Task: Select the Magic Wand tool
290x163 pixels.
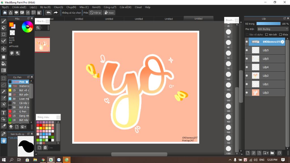Action: [x=3, y=91]
